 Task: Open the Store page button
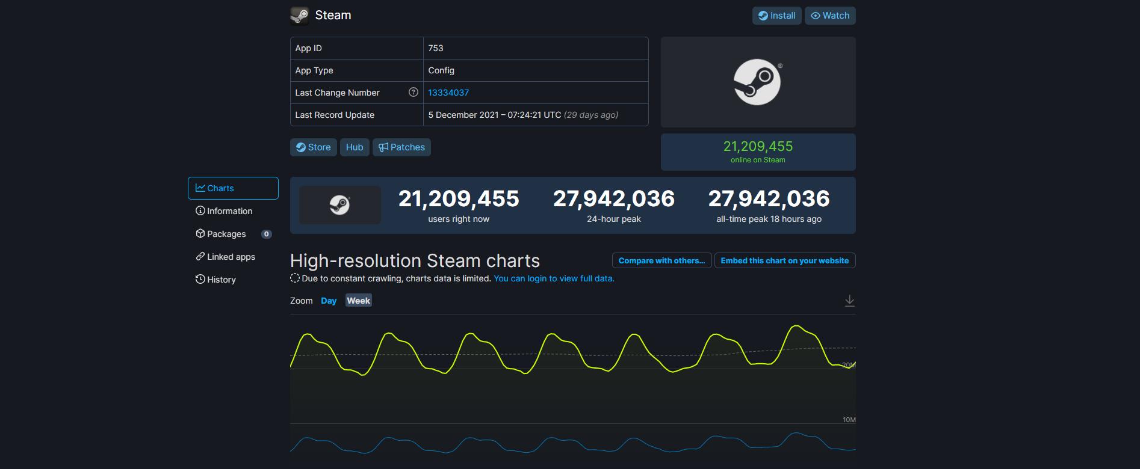313,147
